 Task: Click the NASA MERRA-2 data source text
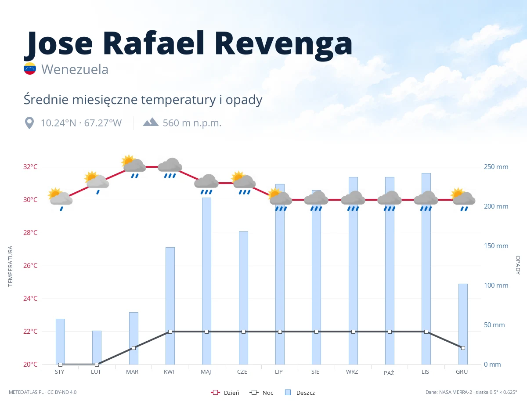(471, 392)
